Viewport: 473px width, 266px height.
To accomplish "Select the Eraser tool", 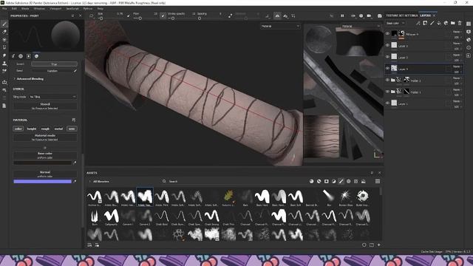I will (4, 32).
